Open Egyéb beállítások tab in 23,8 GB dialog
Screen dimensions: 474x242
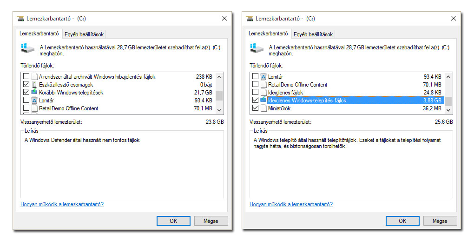[85, 34]
